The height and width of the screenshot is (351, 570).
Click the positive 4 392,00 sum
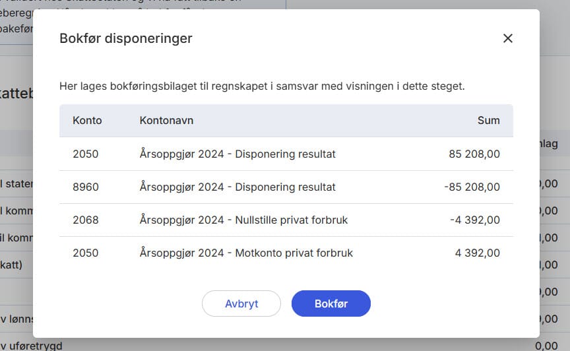tap(477, 253)
